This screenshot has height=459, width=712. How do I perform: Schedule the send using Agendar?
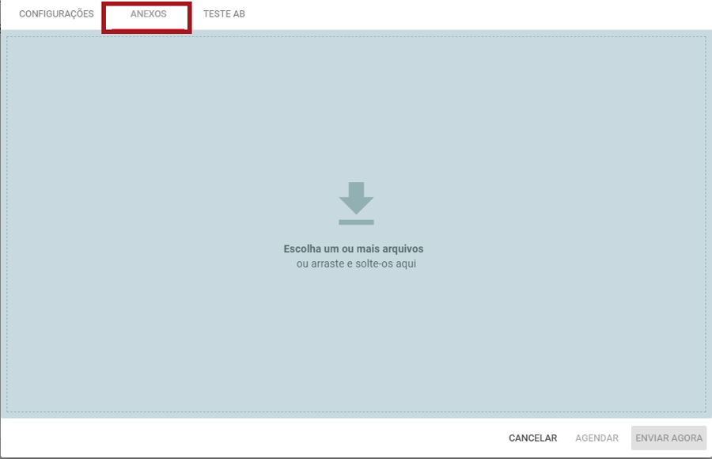tap(596, 438)
